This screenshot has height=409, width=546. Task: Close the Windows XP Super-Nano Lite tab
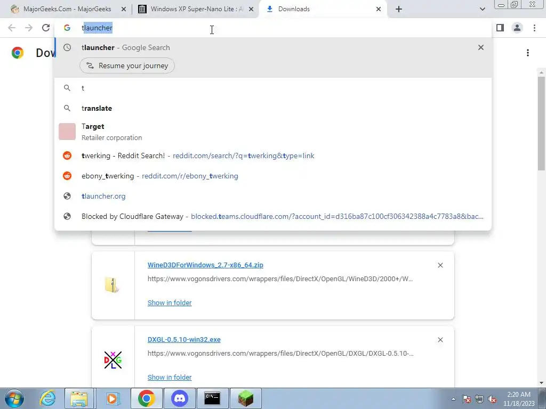click(x=251, y=9)
